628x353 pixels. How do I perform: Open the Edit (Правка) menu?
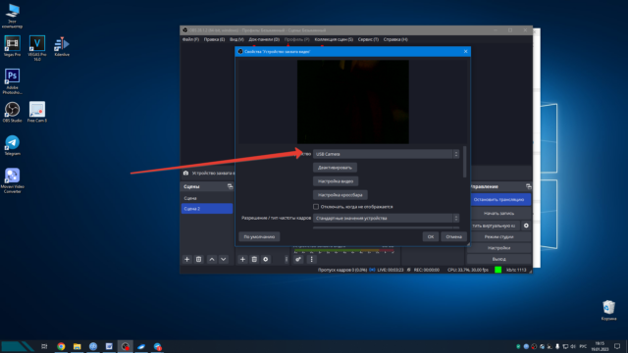coord(214,39)
